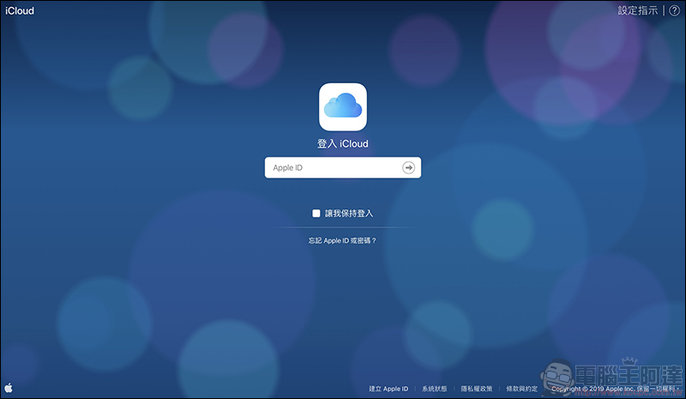Click the 登入 iCloud heading
686x399 pixels.
[342, 143]
